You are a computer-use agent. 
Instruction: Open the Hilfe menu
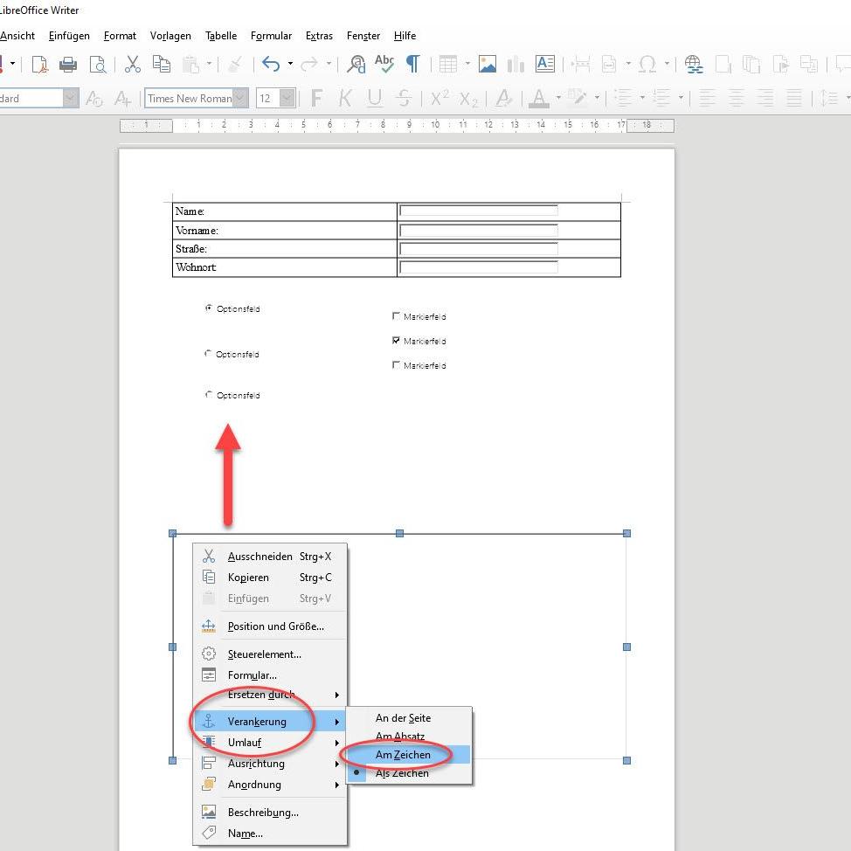click(x=405, y=36)
